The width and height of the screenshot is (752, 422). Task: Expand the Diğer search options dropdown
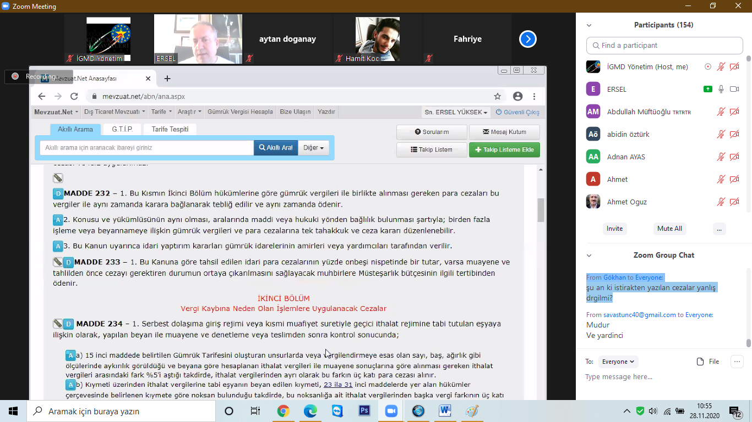point(313,148)
